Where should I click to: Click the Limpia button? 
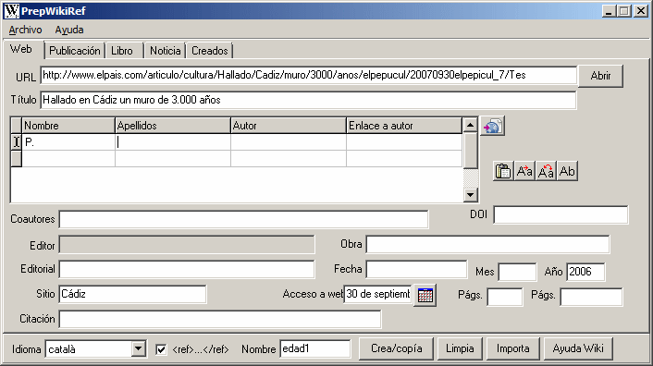pos(460,348)
